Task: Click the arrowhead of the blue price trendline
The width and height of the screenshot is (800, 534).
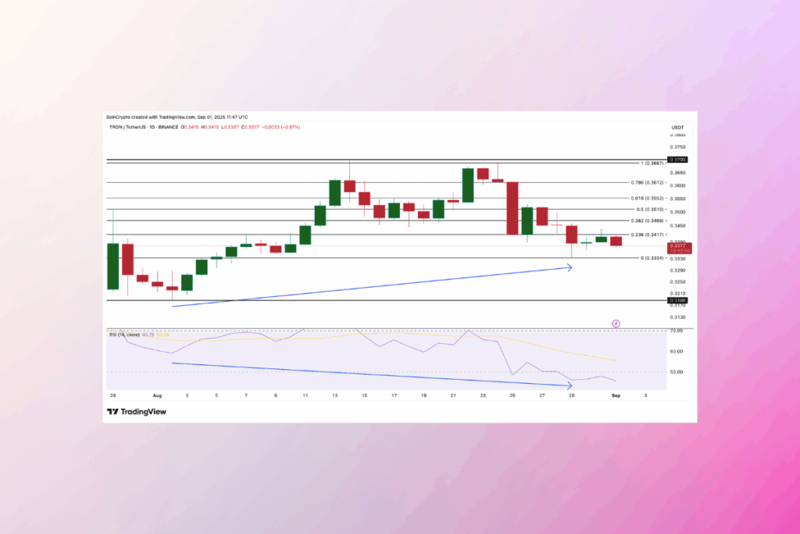Action: [x=570, y=267]
